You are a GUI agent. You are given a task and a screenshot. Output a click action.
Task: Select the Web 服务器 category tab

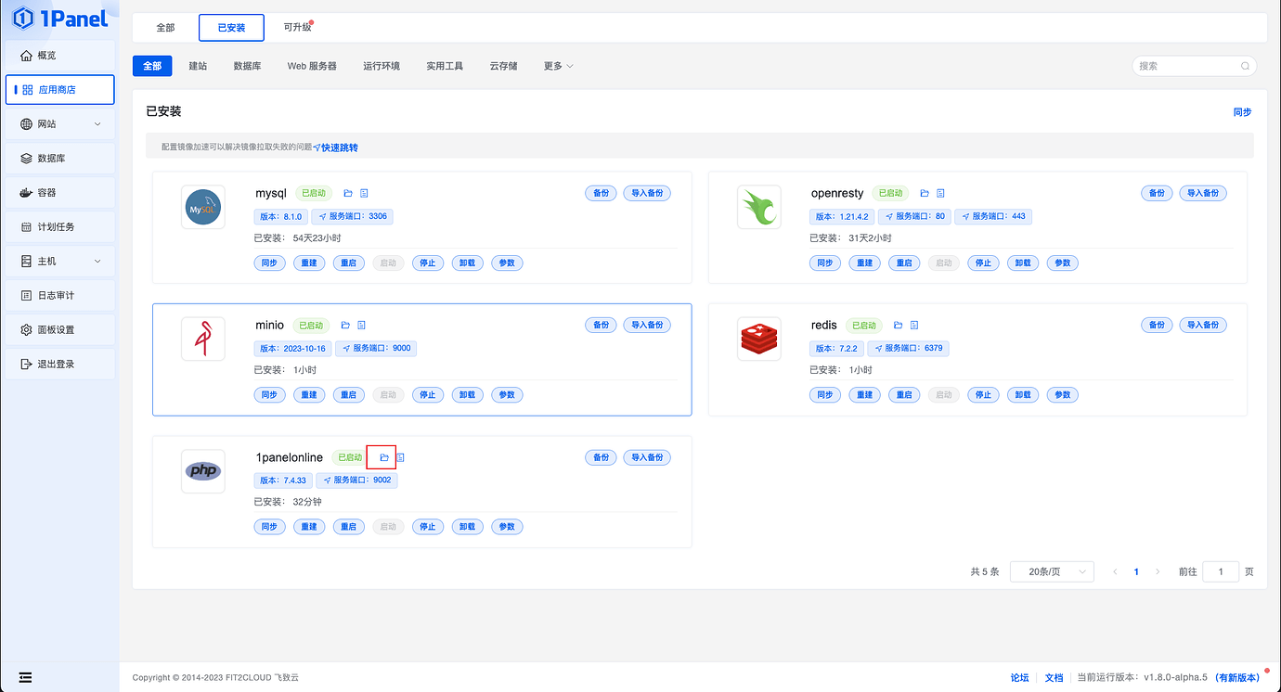(x=312, y=66)
